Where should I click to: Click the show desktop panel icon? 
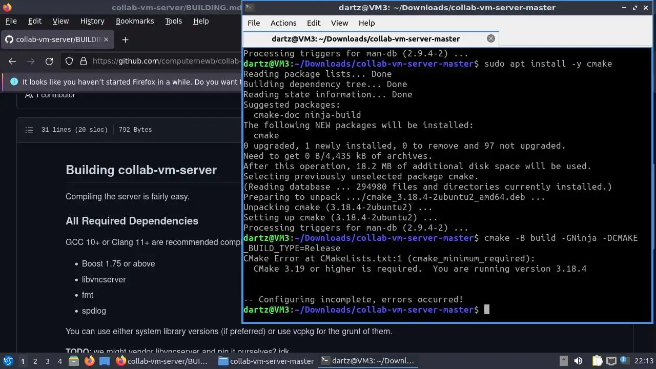tap(105, 361)
